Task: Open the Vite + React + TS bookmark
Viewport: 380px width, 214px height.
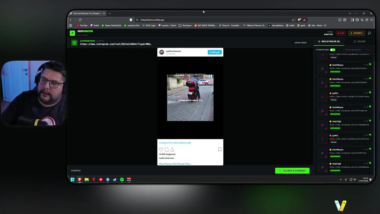Action: click(317, 26)
